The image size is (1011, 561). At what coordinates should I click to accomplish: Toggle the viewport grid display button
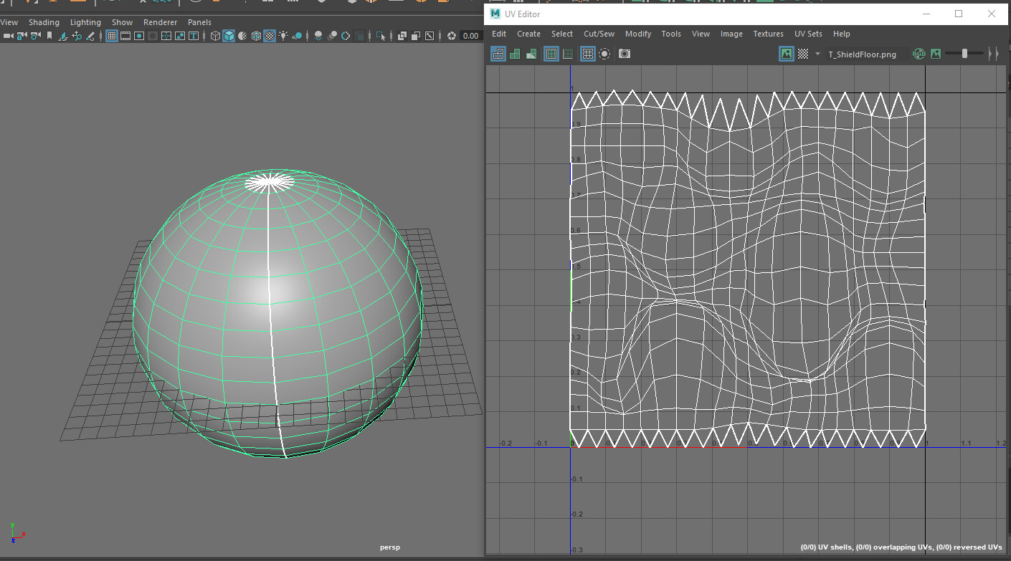tap(112, 36)
